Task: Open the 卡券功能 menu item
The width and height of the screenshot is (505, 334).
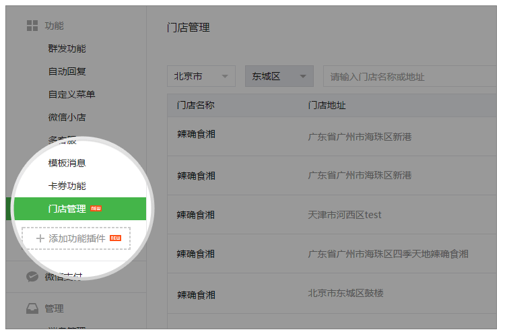Action: pyautogui.click(x=67, y=186)
